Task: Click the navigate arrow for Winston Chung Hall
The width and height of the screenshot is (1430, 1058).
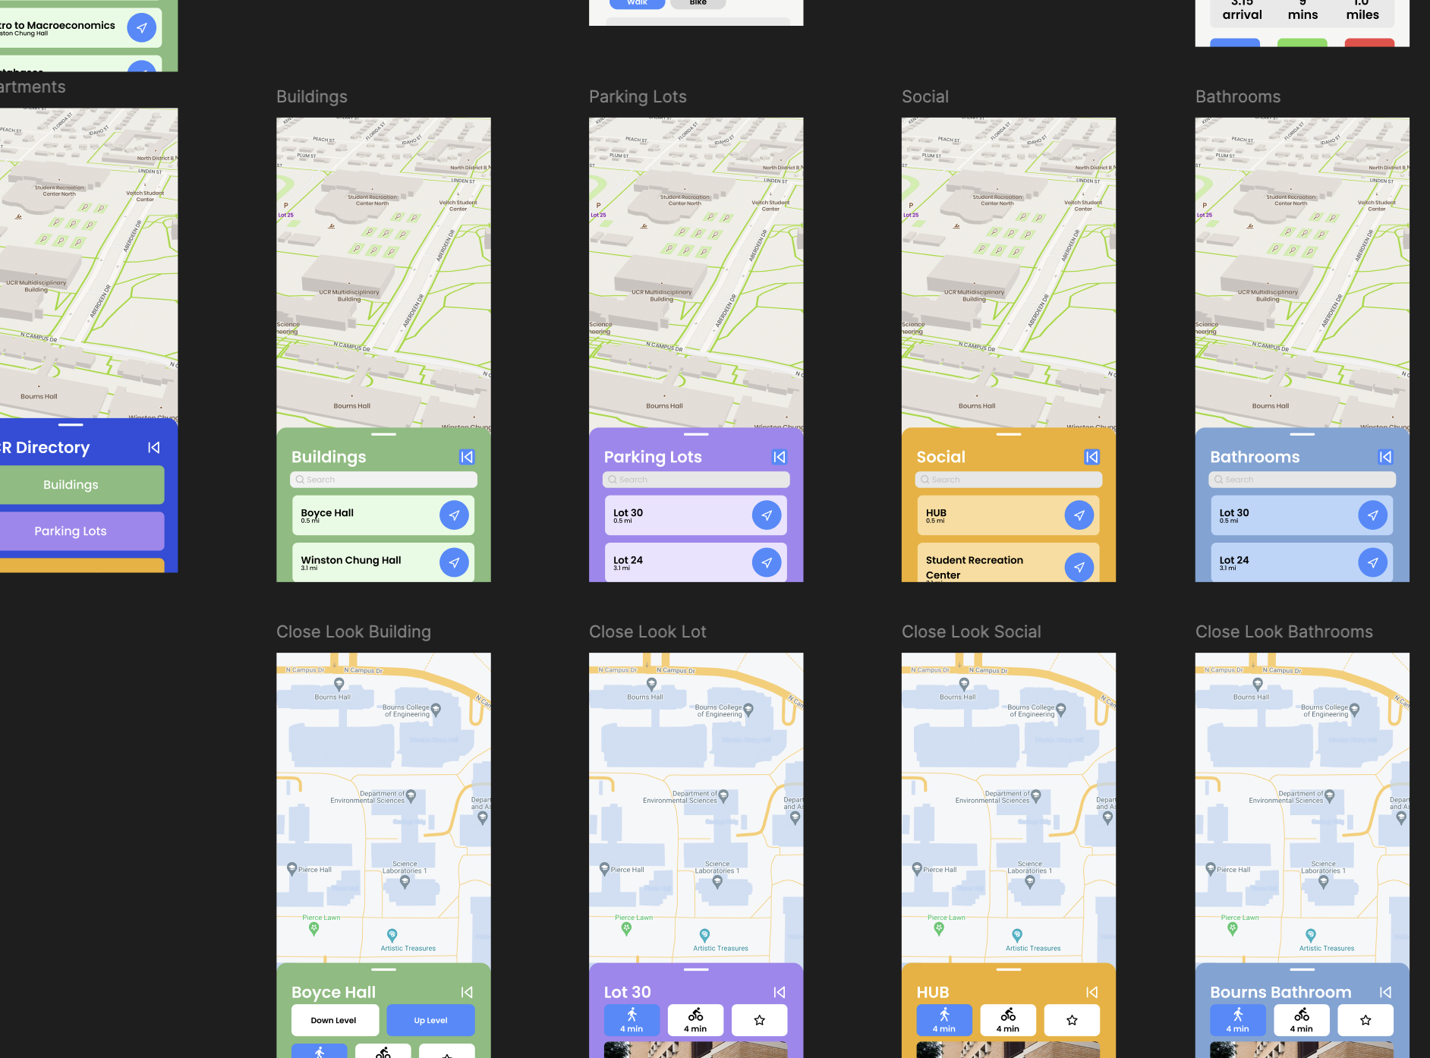Action: point(454,562)
